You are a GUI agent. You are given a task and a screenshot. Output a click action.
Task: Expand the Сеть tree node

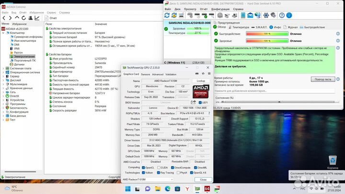coord(3,92)
